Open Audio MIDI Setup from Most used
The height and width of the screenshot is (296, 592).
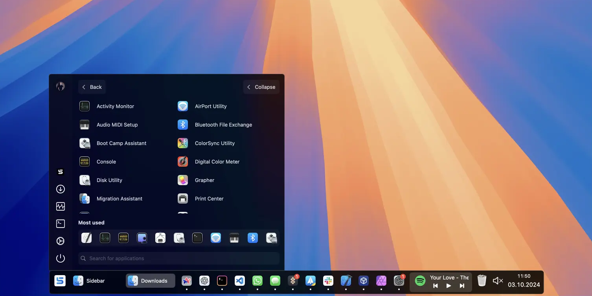click(234, 237)
